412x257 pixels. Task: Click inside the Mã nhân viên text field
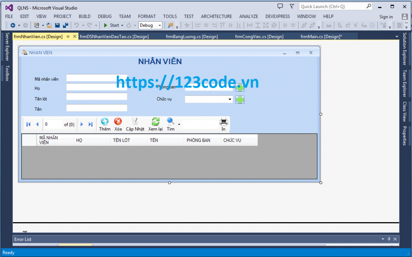pos(97,78)
